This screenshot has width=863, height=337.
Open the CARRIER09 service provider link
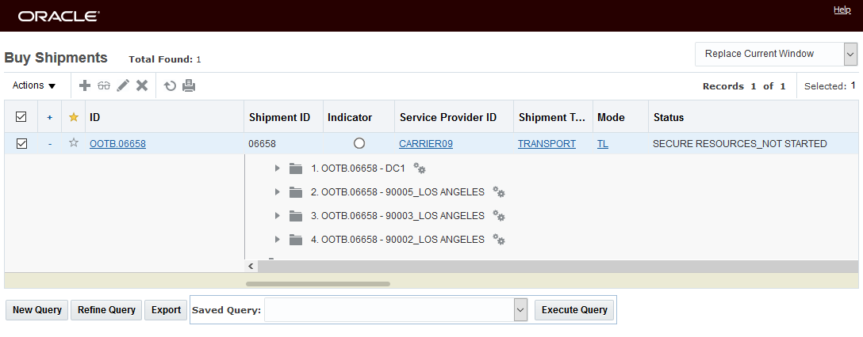pyautogui.click(x=425, y=144)
